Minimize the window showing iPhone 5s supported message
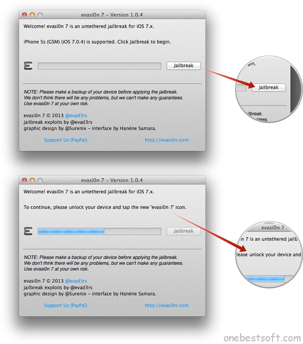 pyautogui.click(x=32, y=15)
